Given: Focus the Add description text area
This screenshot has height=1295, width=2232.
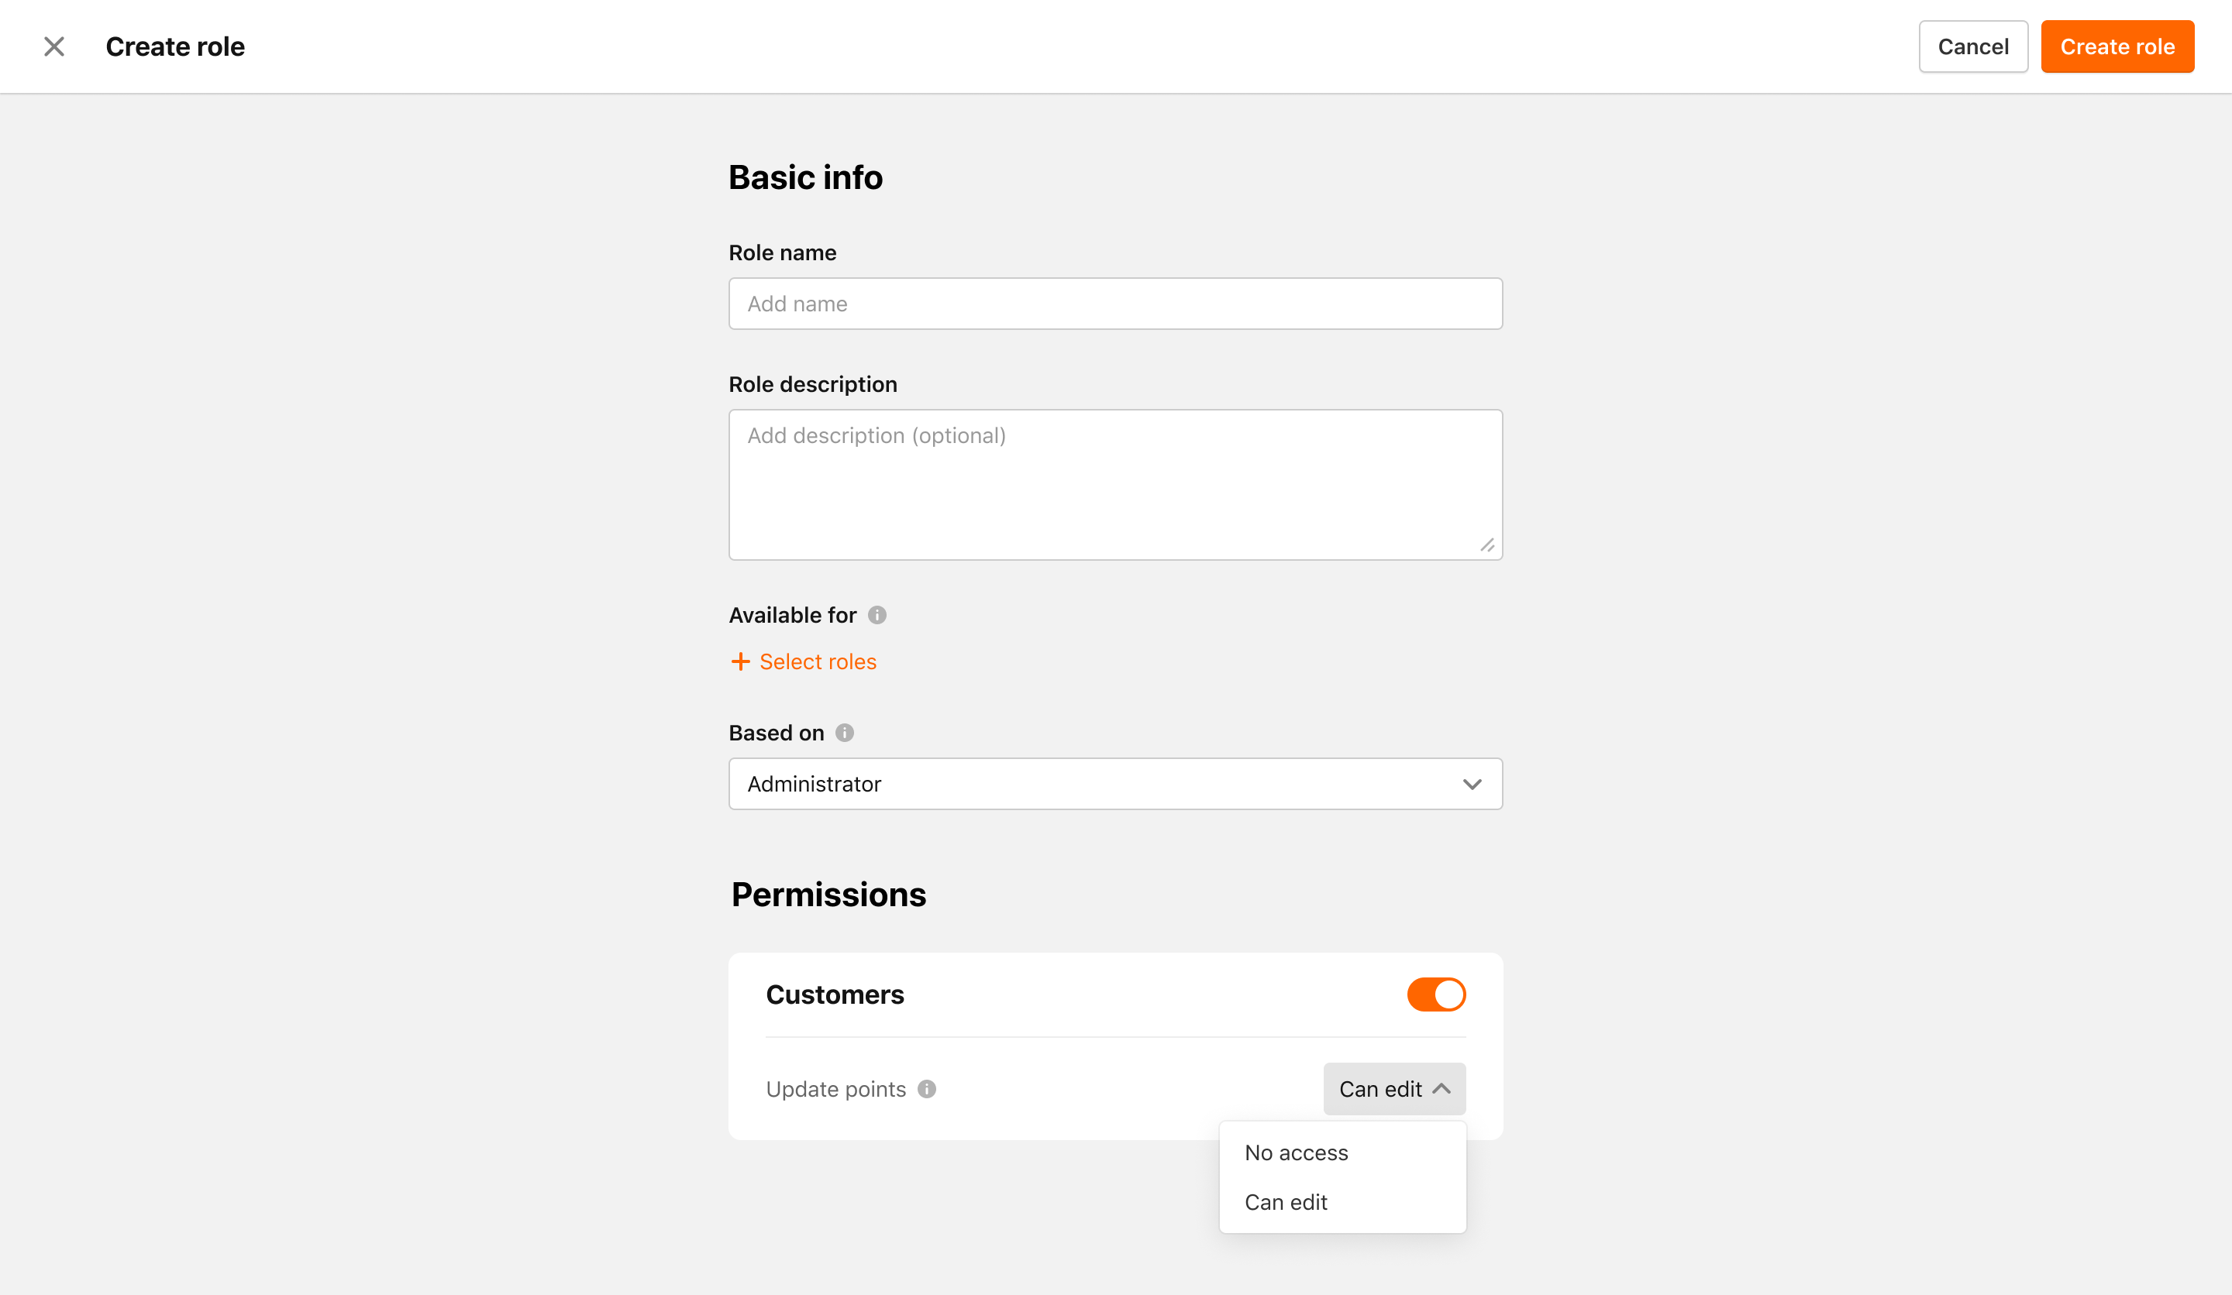Looking at the screenshot, I should coord(1115,484).
